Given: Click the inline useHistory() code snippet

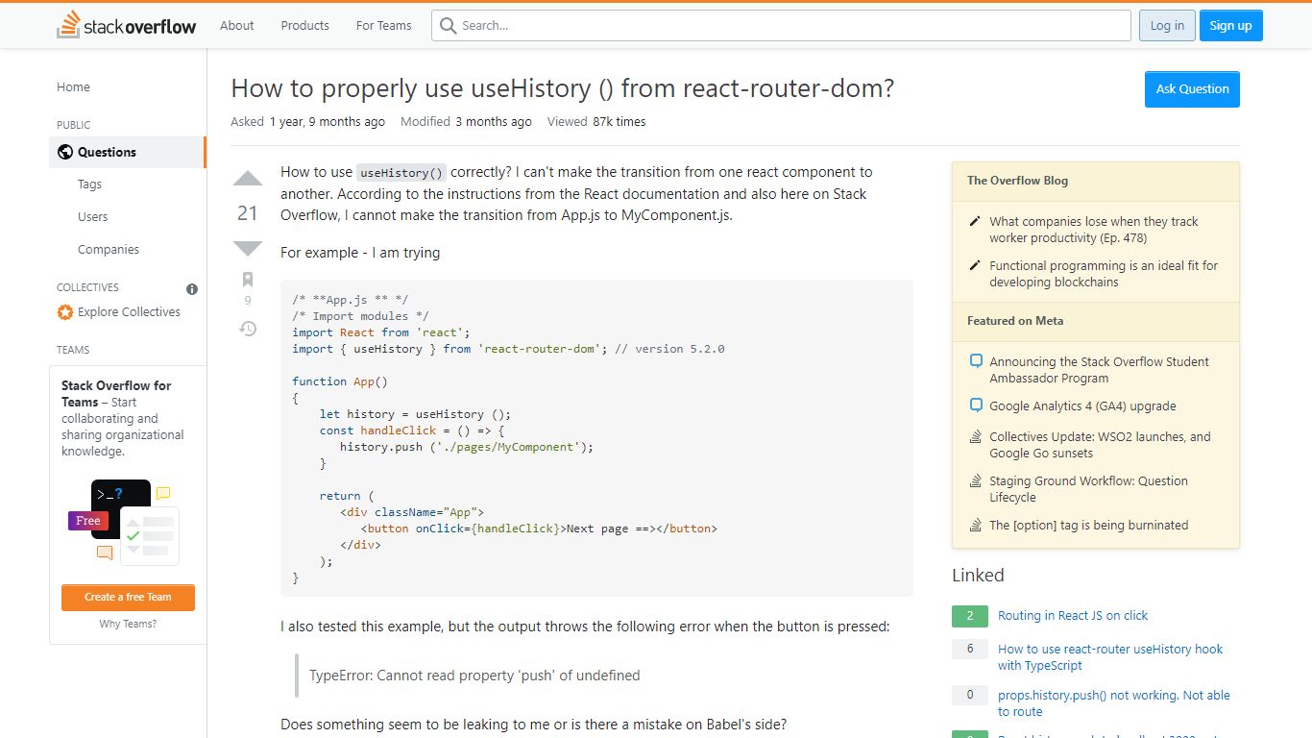Looking at the screenshot, I should click(401, 173).
